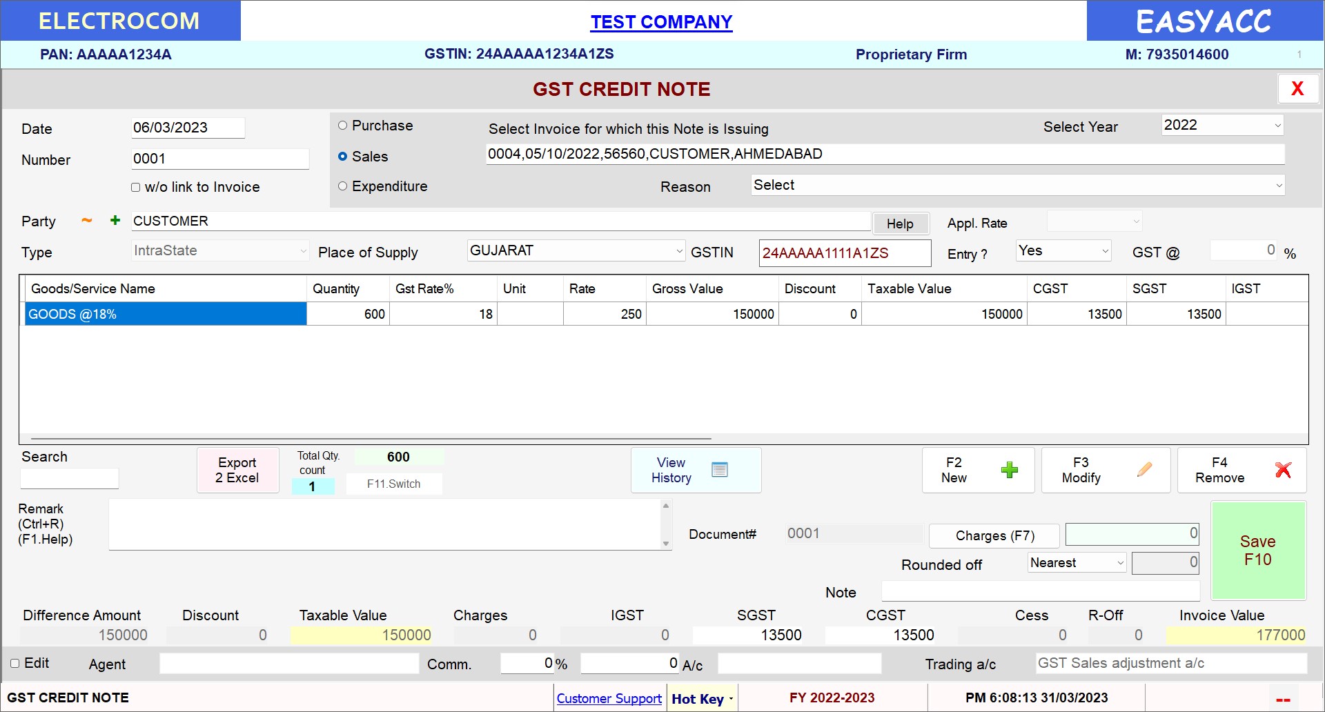Close the GST Credit Note form with red X

tap(1297, 89)
